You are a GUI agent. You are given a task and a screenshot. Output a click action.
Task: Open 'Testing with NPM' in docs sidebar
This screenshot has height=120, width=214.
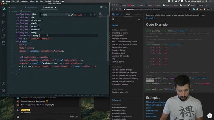[120, 92]
